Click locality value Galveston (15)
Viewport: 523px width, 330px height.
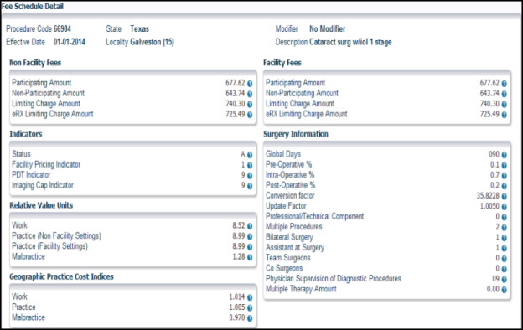tap(152, 42)
